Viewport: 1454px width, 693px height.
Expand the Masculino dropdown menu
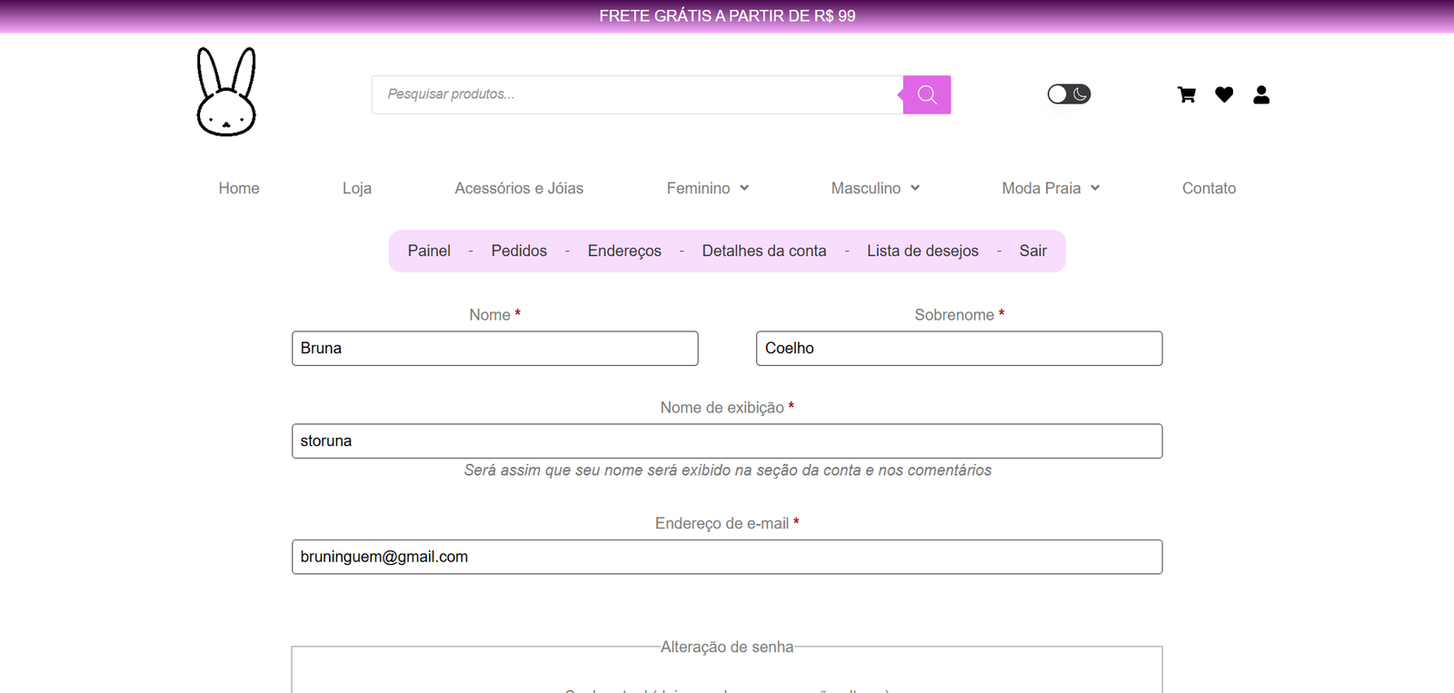tap(875, 188)
